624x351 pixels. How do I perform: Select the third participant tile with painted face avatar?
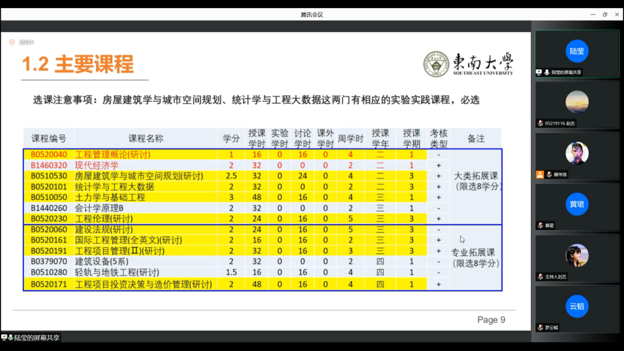coord(577,156)
